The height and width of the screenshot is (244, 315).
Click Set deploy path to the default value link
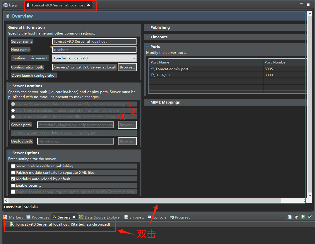point(54,133)
